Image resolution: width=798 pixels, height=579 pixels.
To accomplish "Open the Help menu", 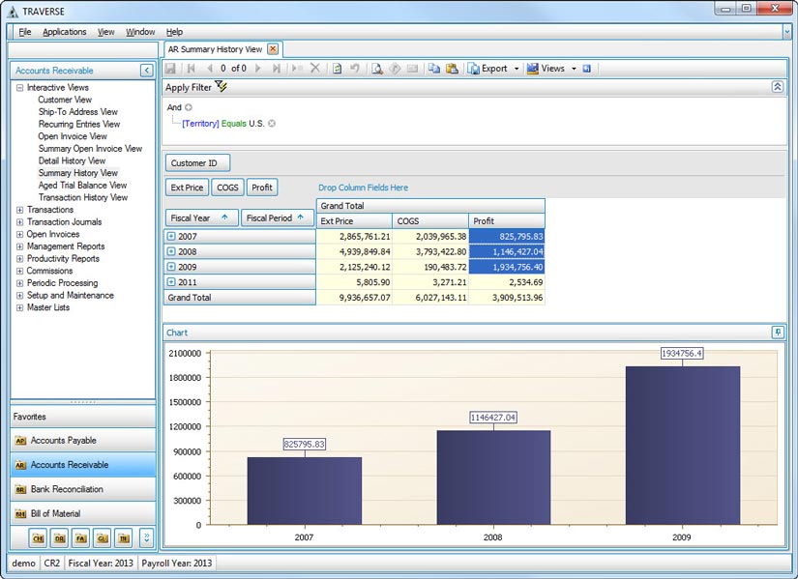I will tap(174, 32).
